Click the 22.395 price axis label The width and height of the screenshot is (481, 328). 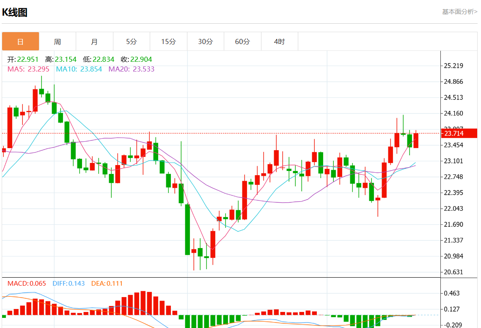point(454,193)
